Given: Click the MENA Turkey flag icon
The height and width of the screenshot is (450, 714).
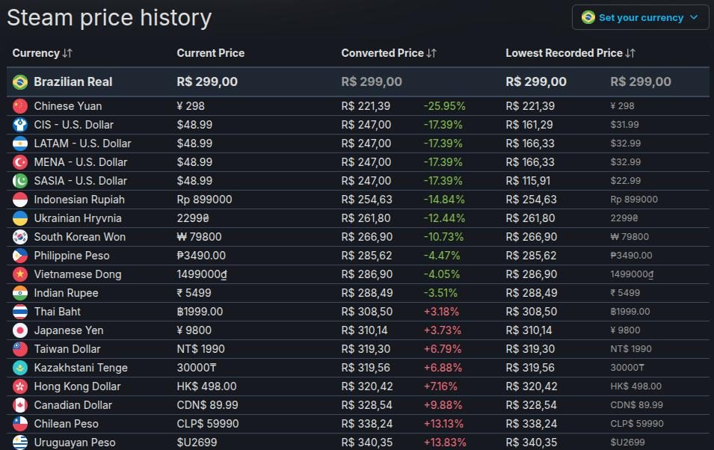Looking at the screenshot, I should pyautogui.click(x=20, y=162).
